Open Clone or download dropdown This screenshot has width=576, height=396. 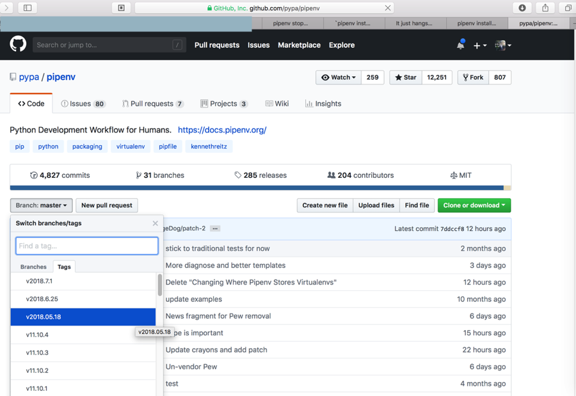click(x=474, y=205)
